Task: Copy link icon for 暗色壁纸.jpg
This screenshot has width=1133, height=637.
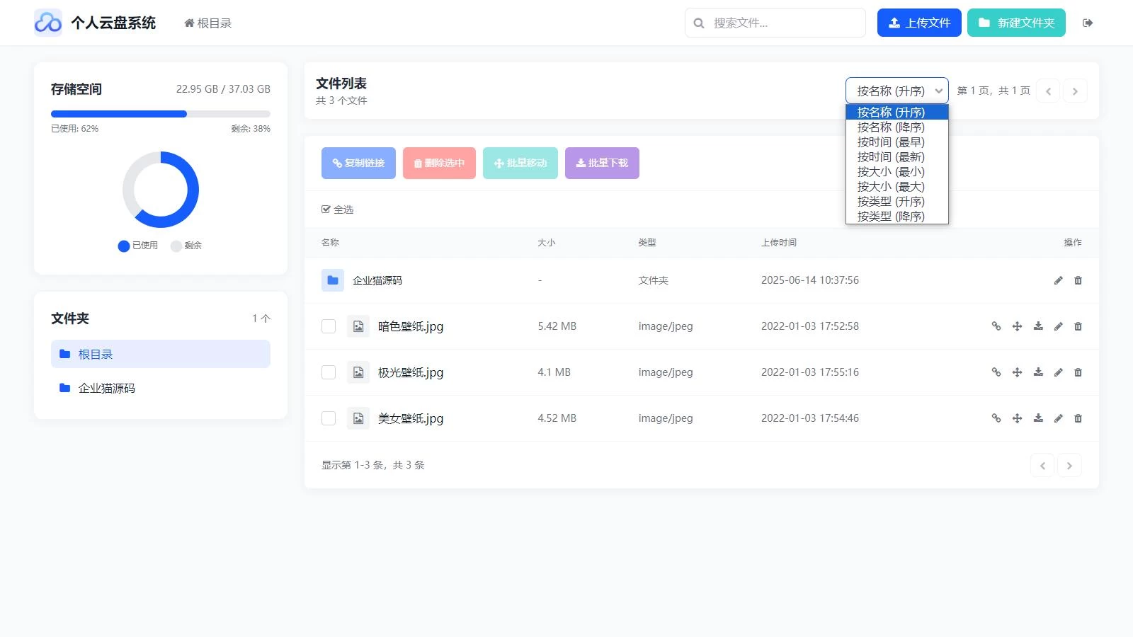Action: click(996, 326)
